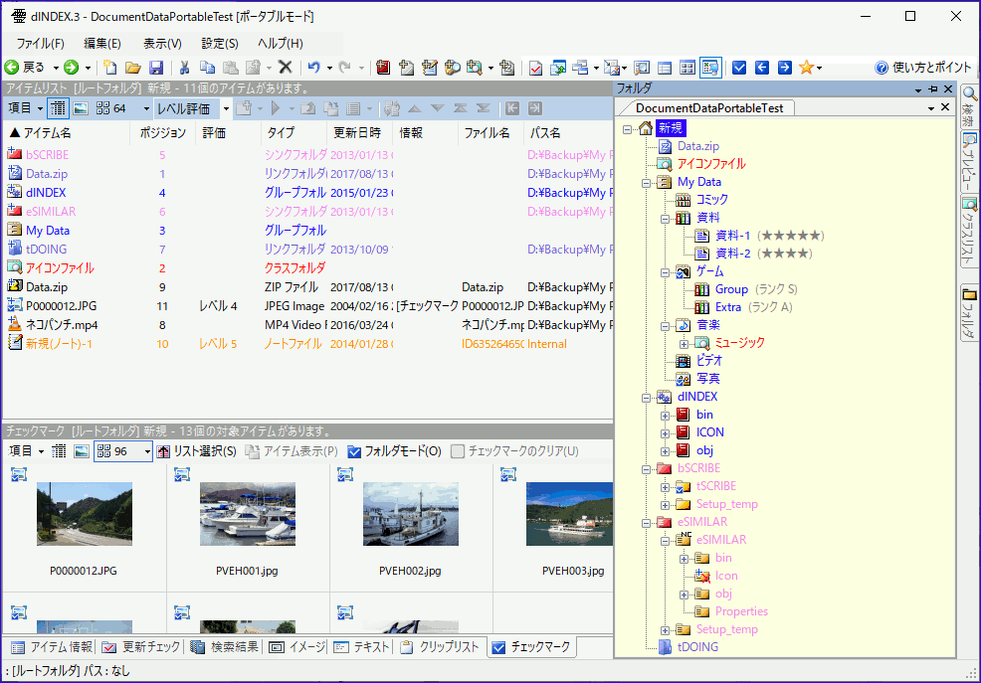Switch item list to detail list view icon
The width and height of the screenshot is (981, 683).
click(x=58, y=108)
